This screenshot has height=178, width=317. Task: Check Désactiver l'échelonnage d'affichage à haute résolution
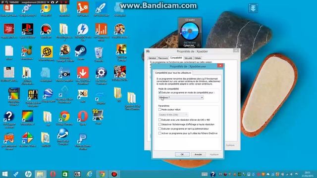[x=160, y=124]
